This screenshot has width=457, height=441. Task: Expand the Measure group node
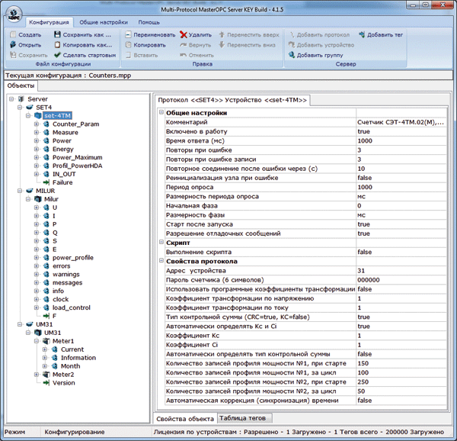pyautogui.click(x=36, y=133)
